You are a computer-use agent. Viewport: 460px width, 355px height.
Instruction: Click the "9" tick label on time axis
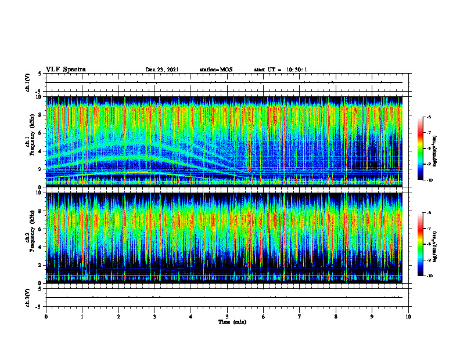click(x=372, y=317)
